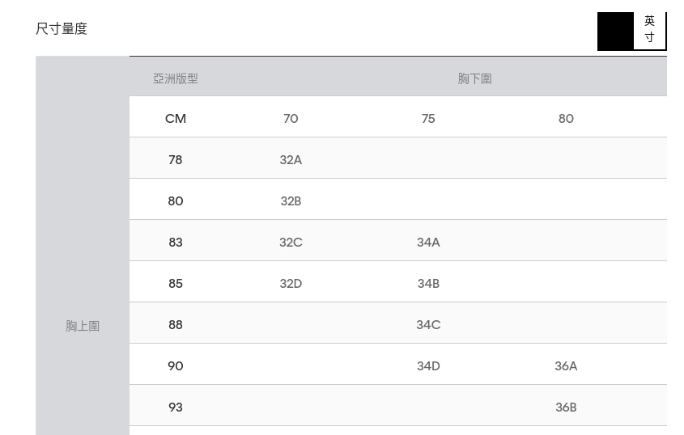Select the 34C size cell
Screen dimensions: 684x435
[428, 325]
